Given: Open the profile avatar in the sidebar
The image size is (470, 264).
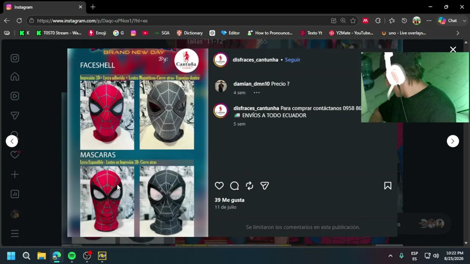Looking at the screenshot, I should [15, 214].
